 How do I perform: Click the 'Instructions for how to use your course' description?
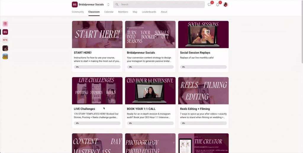coord(97,59)
